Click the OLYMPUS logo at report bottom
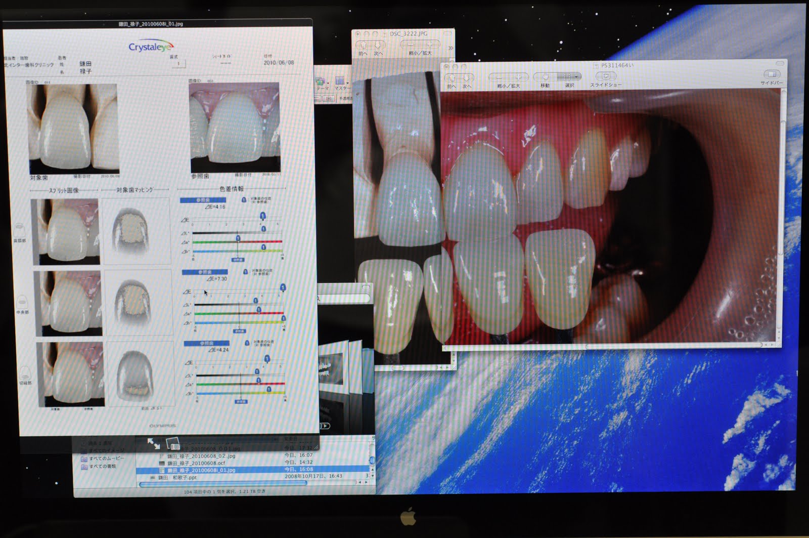This screenshot has width=809, height=538. pyautogui.click(x=163, y=426)
